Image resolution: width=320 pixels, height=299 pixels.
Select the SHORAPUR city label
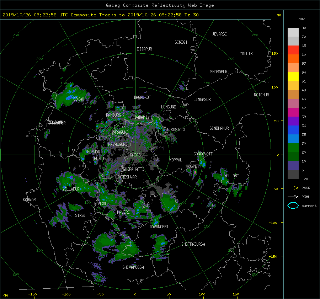tap(219, 72)
